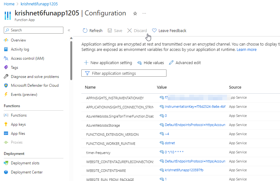Open Proxies in the sidebar
The image size is (280, 181).
click(17, 142)
